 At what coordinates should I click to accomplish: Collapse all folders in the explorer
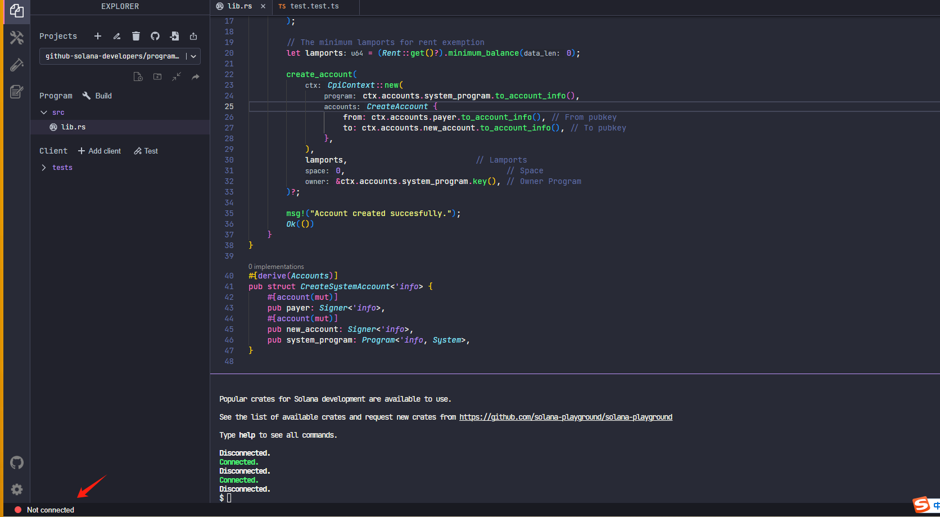(177, 77)
